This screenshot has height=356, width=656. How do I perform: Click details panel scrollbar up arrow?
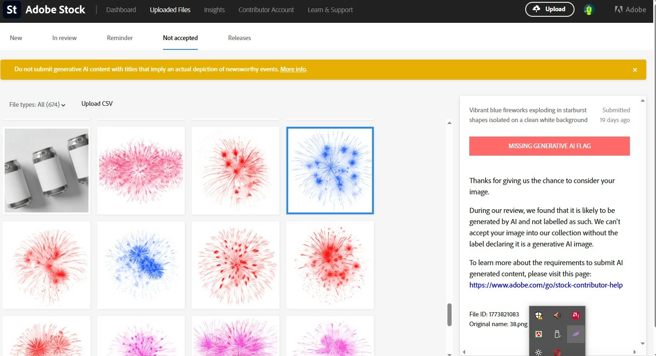pos(643,100)
